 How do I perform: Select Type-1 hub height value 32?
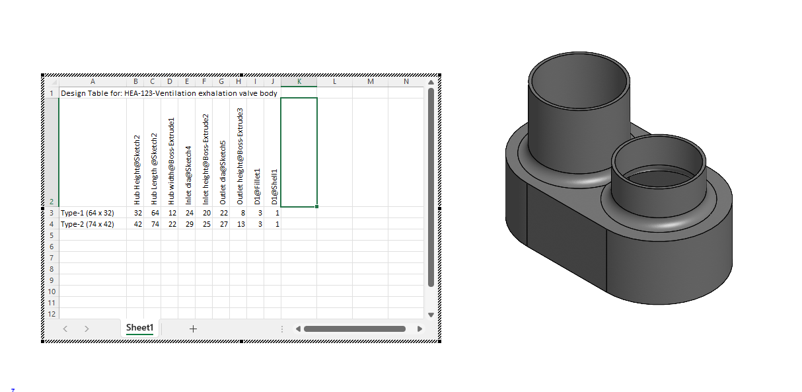[x=135, y=213]
